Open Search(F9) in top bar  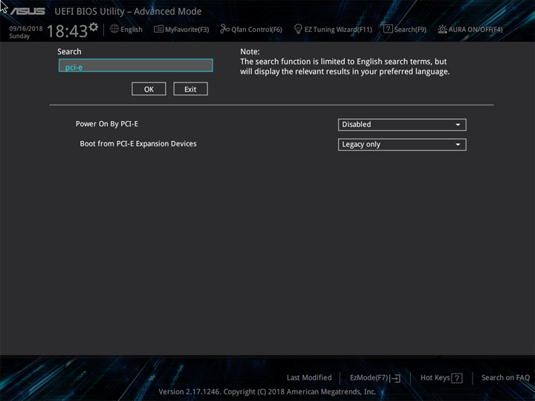405,29
